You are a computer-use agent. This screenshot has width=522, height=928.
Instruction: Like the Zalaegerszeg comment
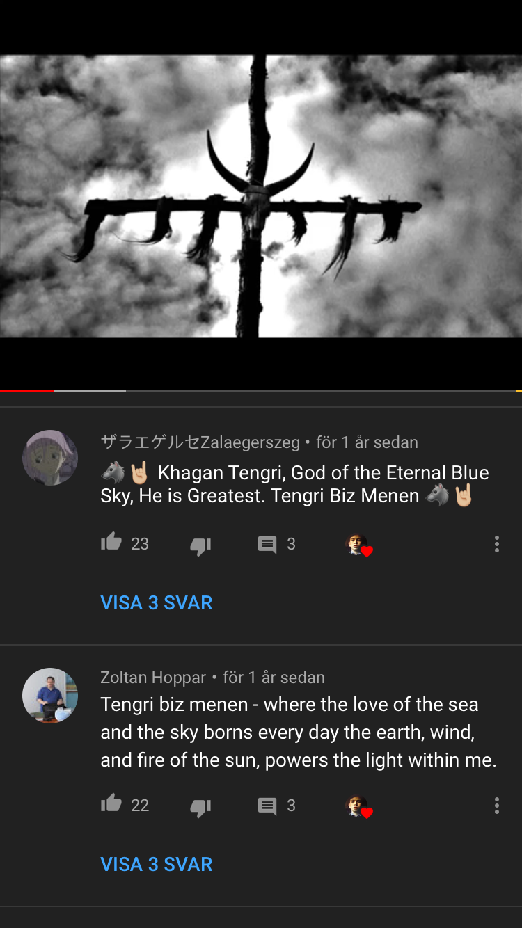pyautogui.click(x=111, y=543)
